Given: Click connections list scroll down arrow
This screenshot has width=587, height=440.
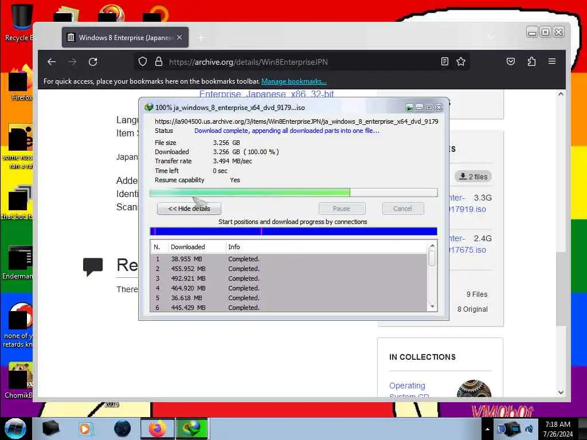Looking at the screenshot, I should pos(432,307).
